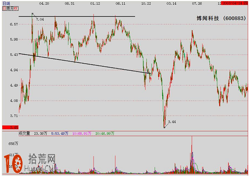Image resolution: width=249 pixels, height=176 pixels.
Task: Click the 成交量 volume indicator label
Action: [24, 134]
